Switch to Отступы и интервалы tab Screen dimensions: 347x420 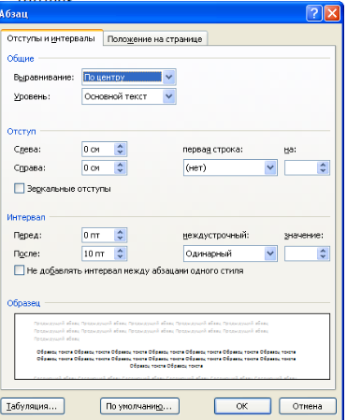[51, 38]
